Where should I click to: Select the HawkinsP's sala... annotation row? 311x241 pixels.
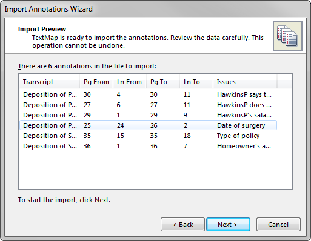point(148,115)
